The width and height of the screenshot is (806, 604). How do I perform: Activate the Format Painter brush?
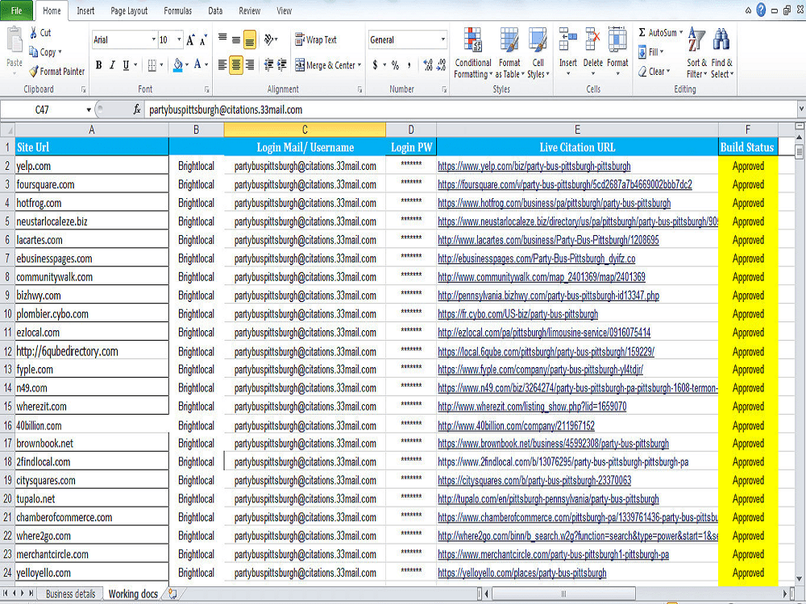click(x=34, y=72)
